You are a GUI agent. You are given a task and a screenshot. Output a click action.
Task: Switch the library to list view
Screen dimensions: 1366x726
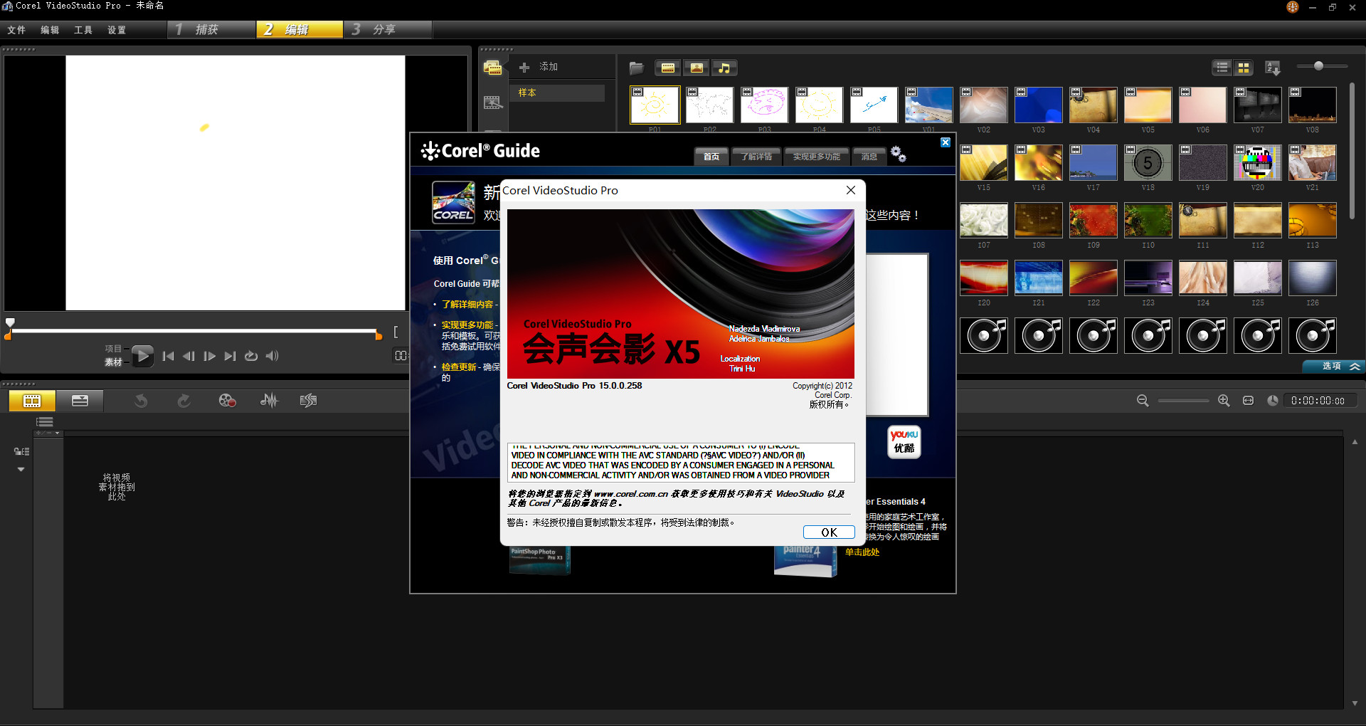(x=1222, y=68)
